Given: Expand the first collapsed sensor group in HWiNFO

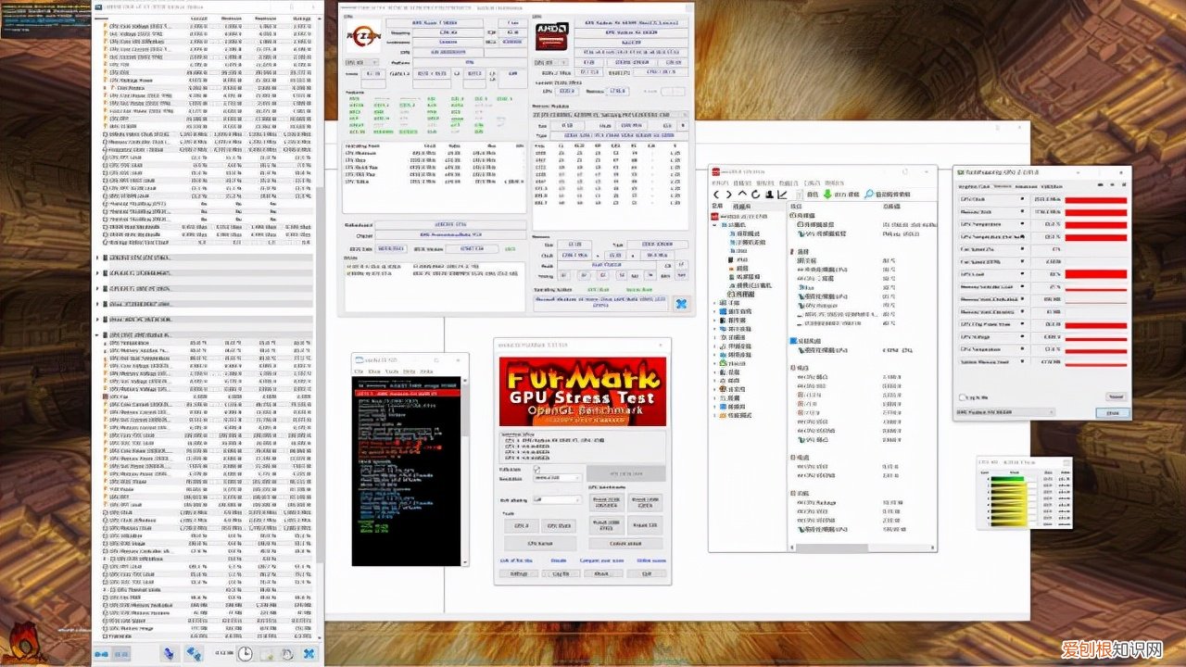Looking at the screenshot, I should [x=99, y=258].
